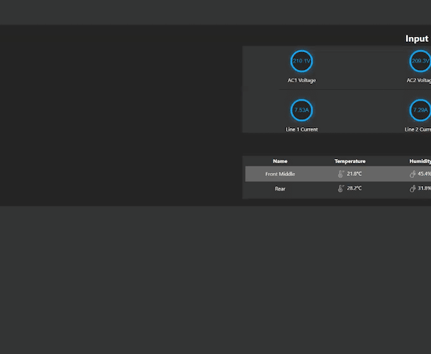Click the Line 2 Current gauge reading 7.29A
431x354 pixels.
coord(420,110)
